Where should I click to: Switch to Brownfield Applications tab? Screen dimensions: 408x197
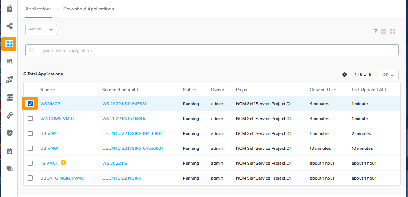pos(89,9)
